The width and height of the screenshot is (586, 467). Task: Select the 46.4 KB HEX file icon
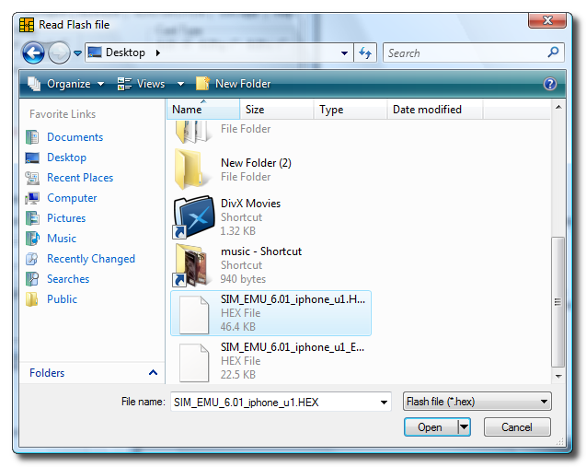point(193,314)
